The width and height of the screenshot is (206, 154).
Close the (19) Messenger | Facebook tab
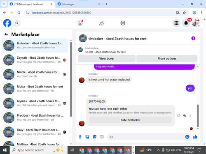coord(51,4)
